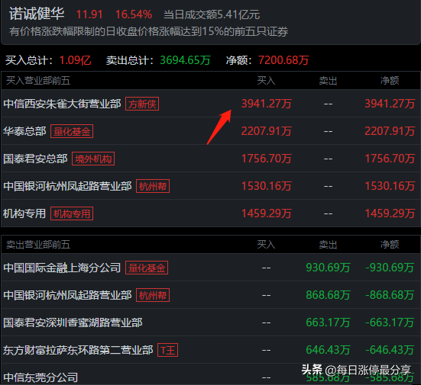
Task: Click total buy value 1.09亿
Action: click(x=76, y=60)
